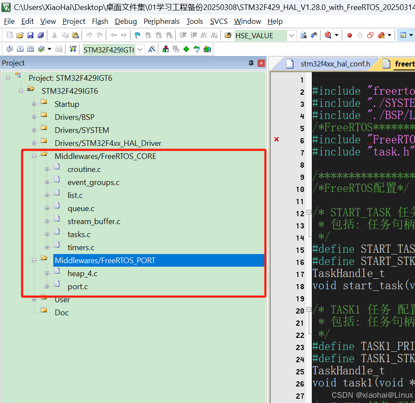Click the Rebuild all target files icon
Image resolution: width=415 pixels, height=403 pixels.
tap(31, 49)
